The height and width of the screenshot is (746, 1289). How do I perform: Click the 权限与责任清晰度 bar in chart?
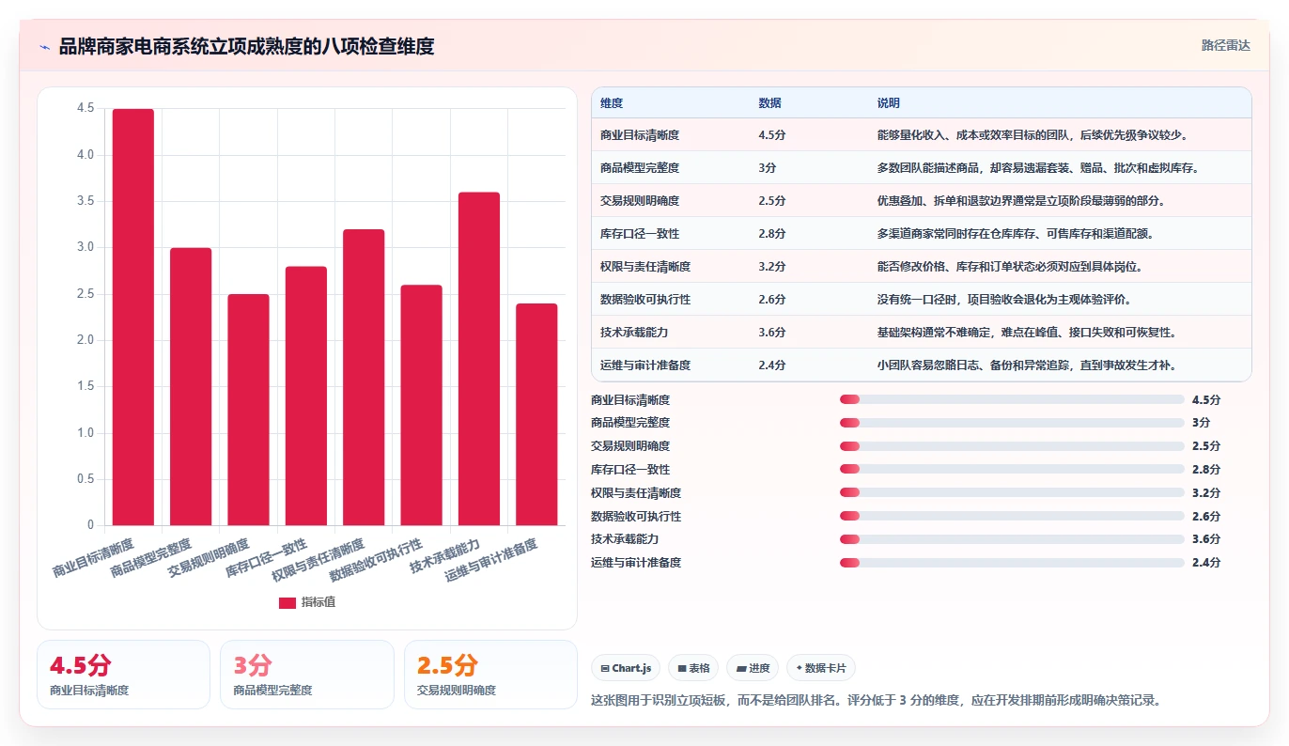point(364,377)
